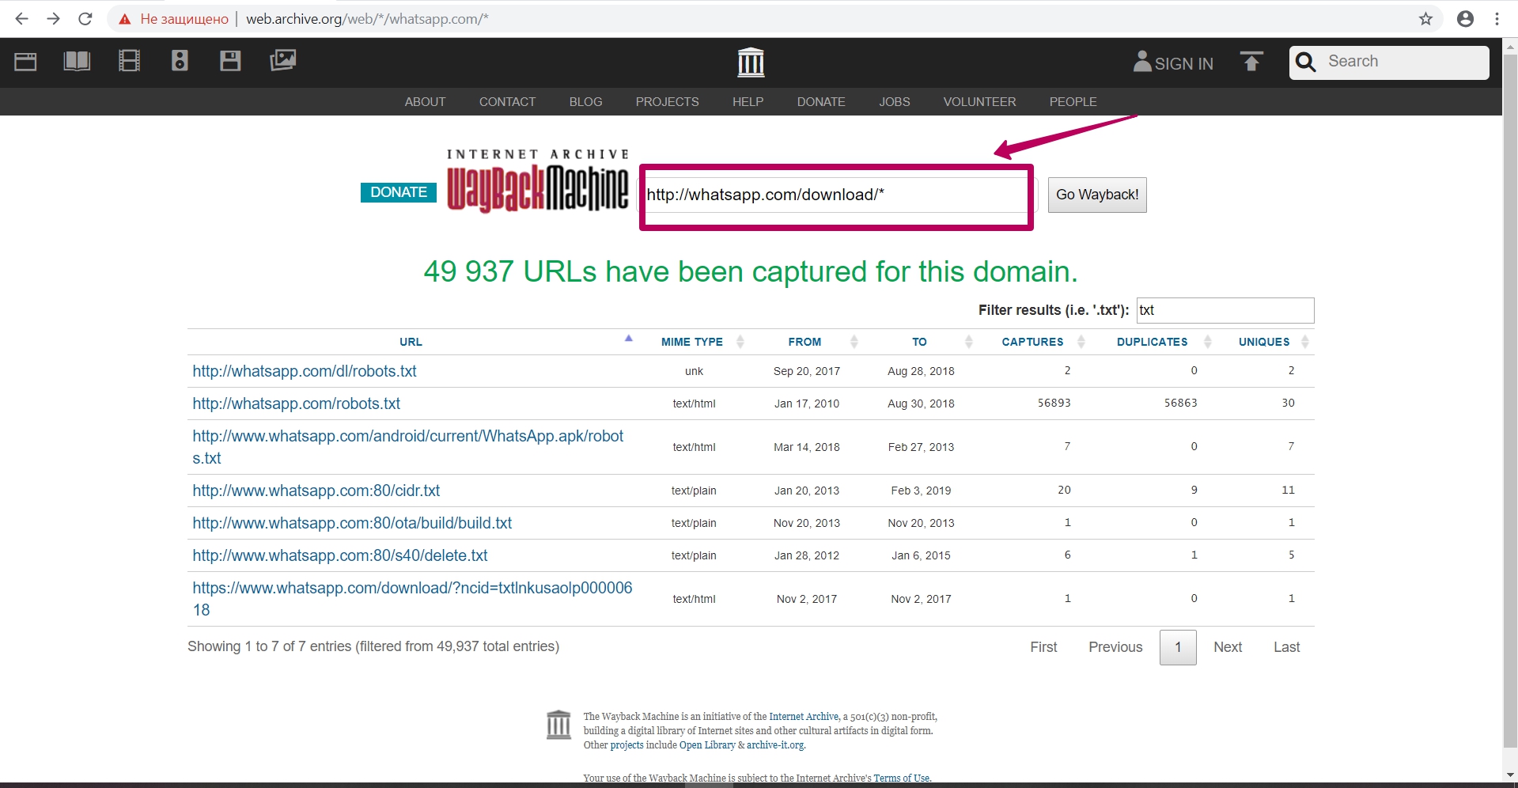The height and width of the screenshot is (788, 1518).
Task: Go to Last results page
Action: [1286, 647]
